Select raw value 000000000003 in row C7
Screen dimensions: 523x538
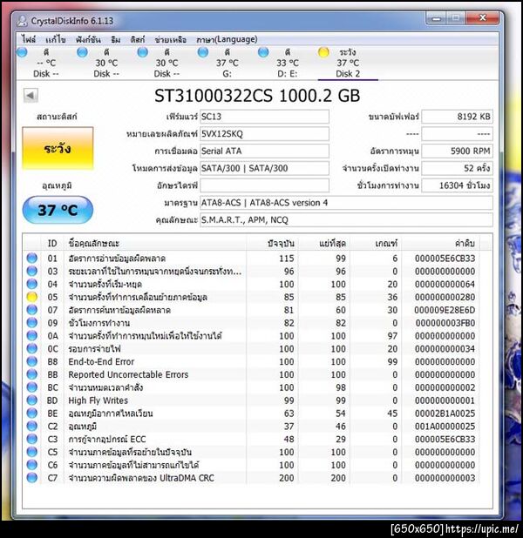445,478
